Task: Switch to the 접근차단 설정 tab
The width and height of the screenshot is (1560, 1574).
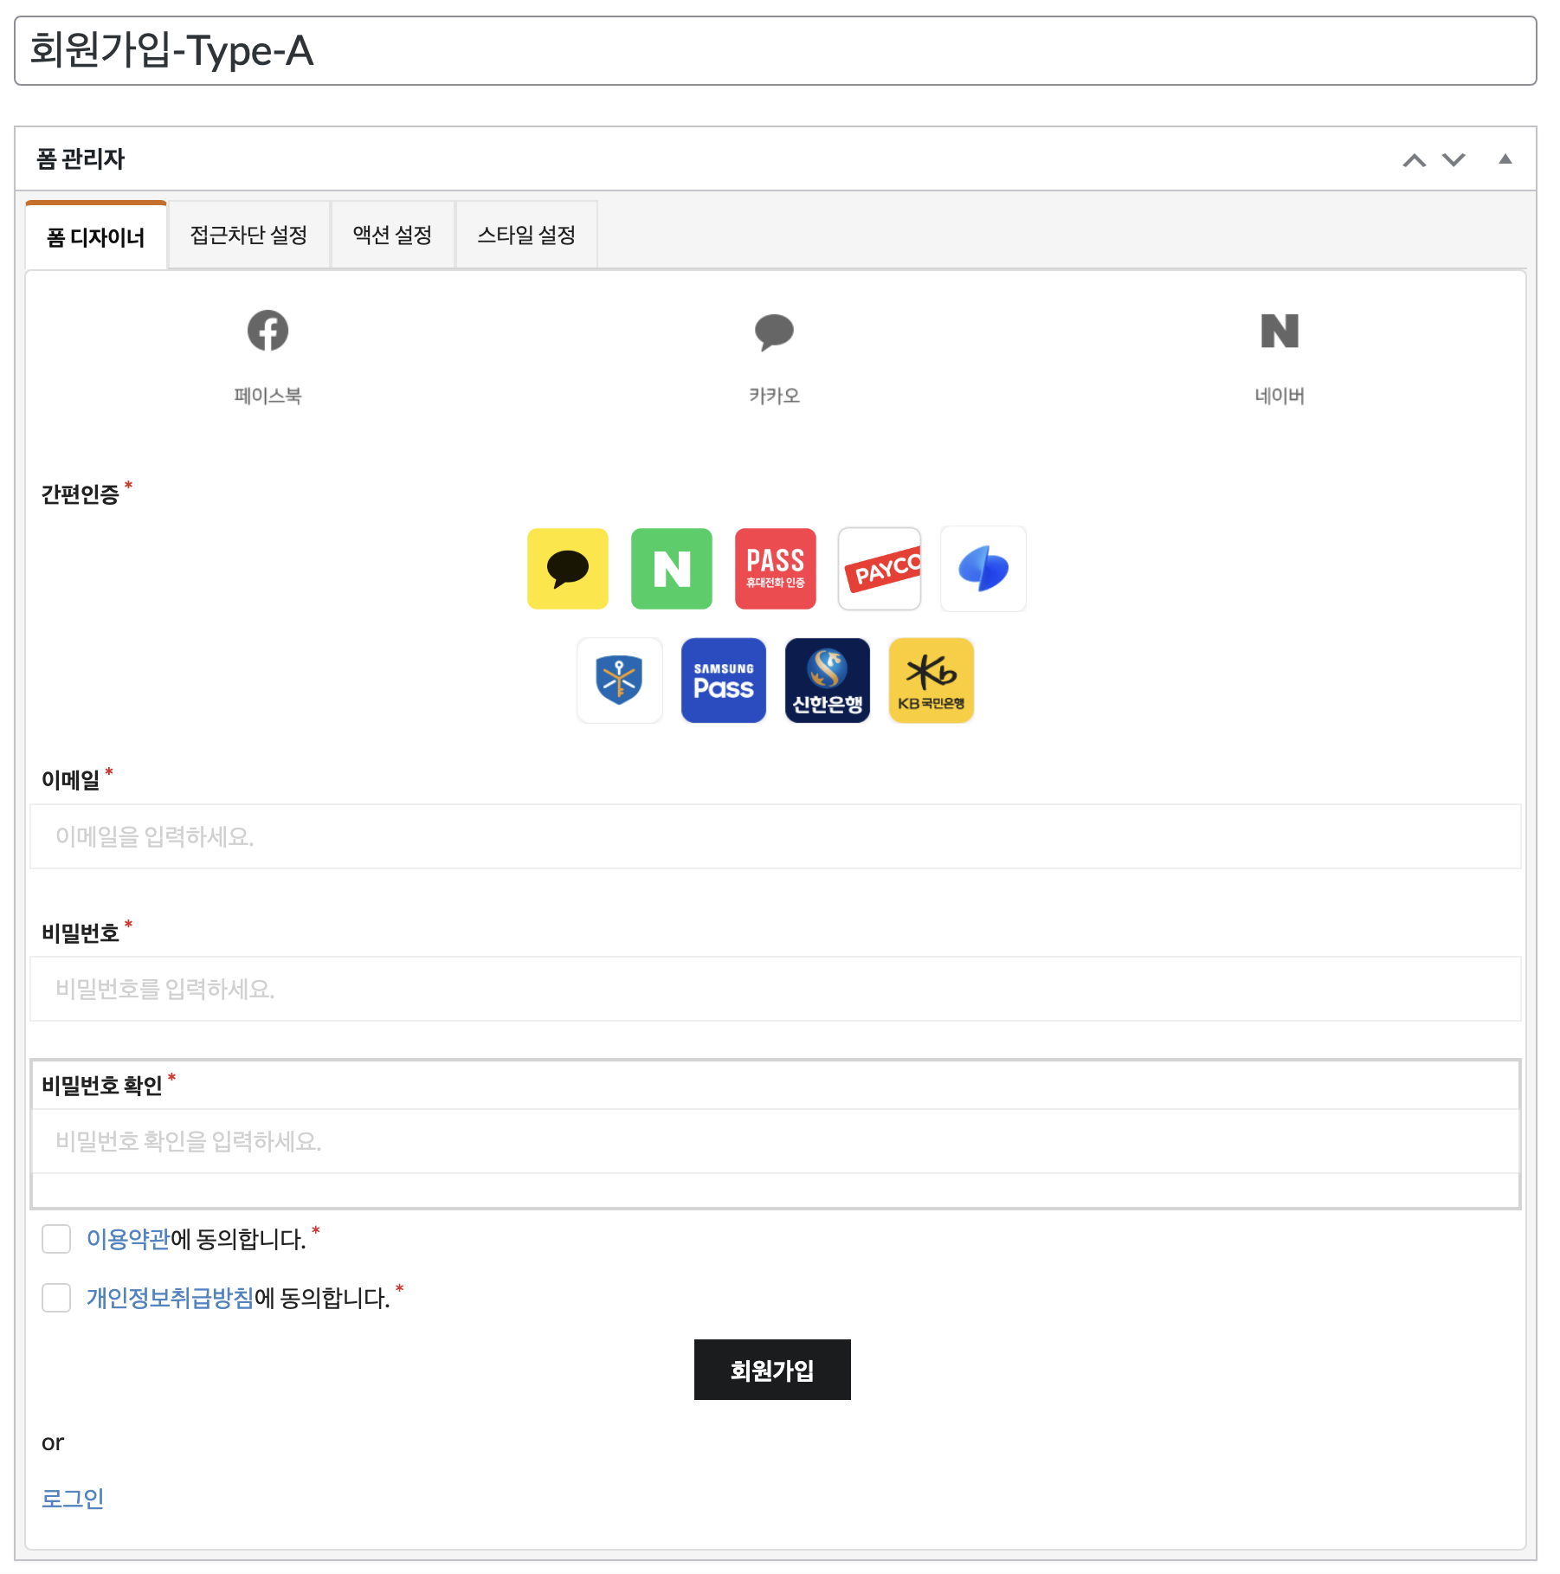Action: pyautogui.click(x=248, y=235)
